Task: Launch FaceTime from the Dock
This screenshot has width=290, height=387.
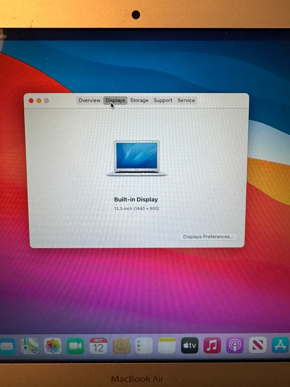Action: [75, 345]
